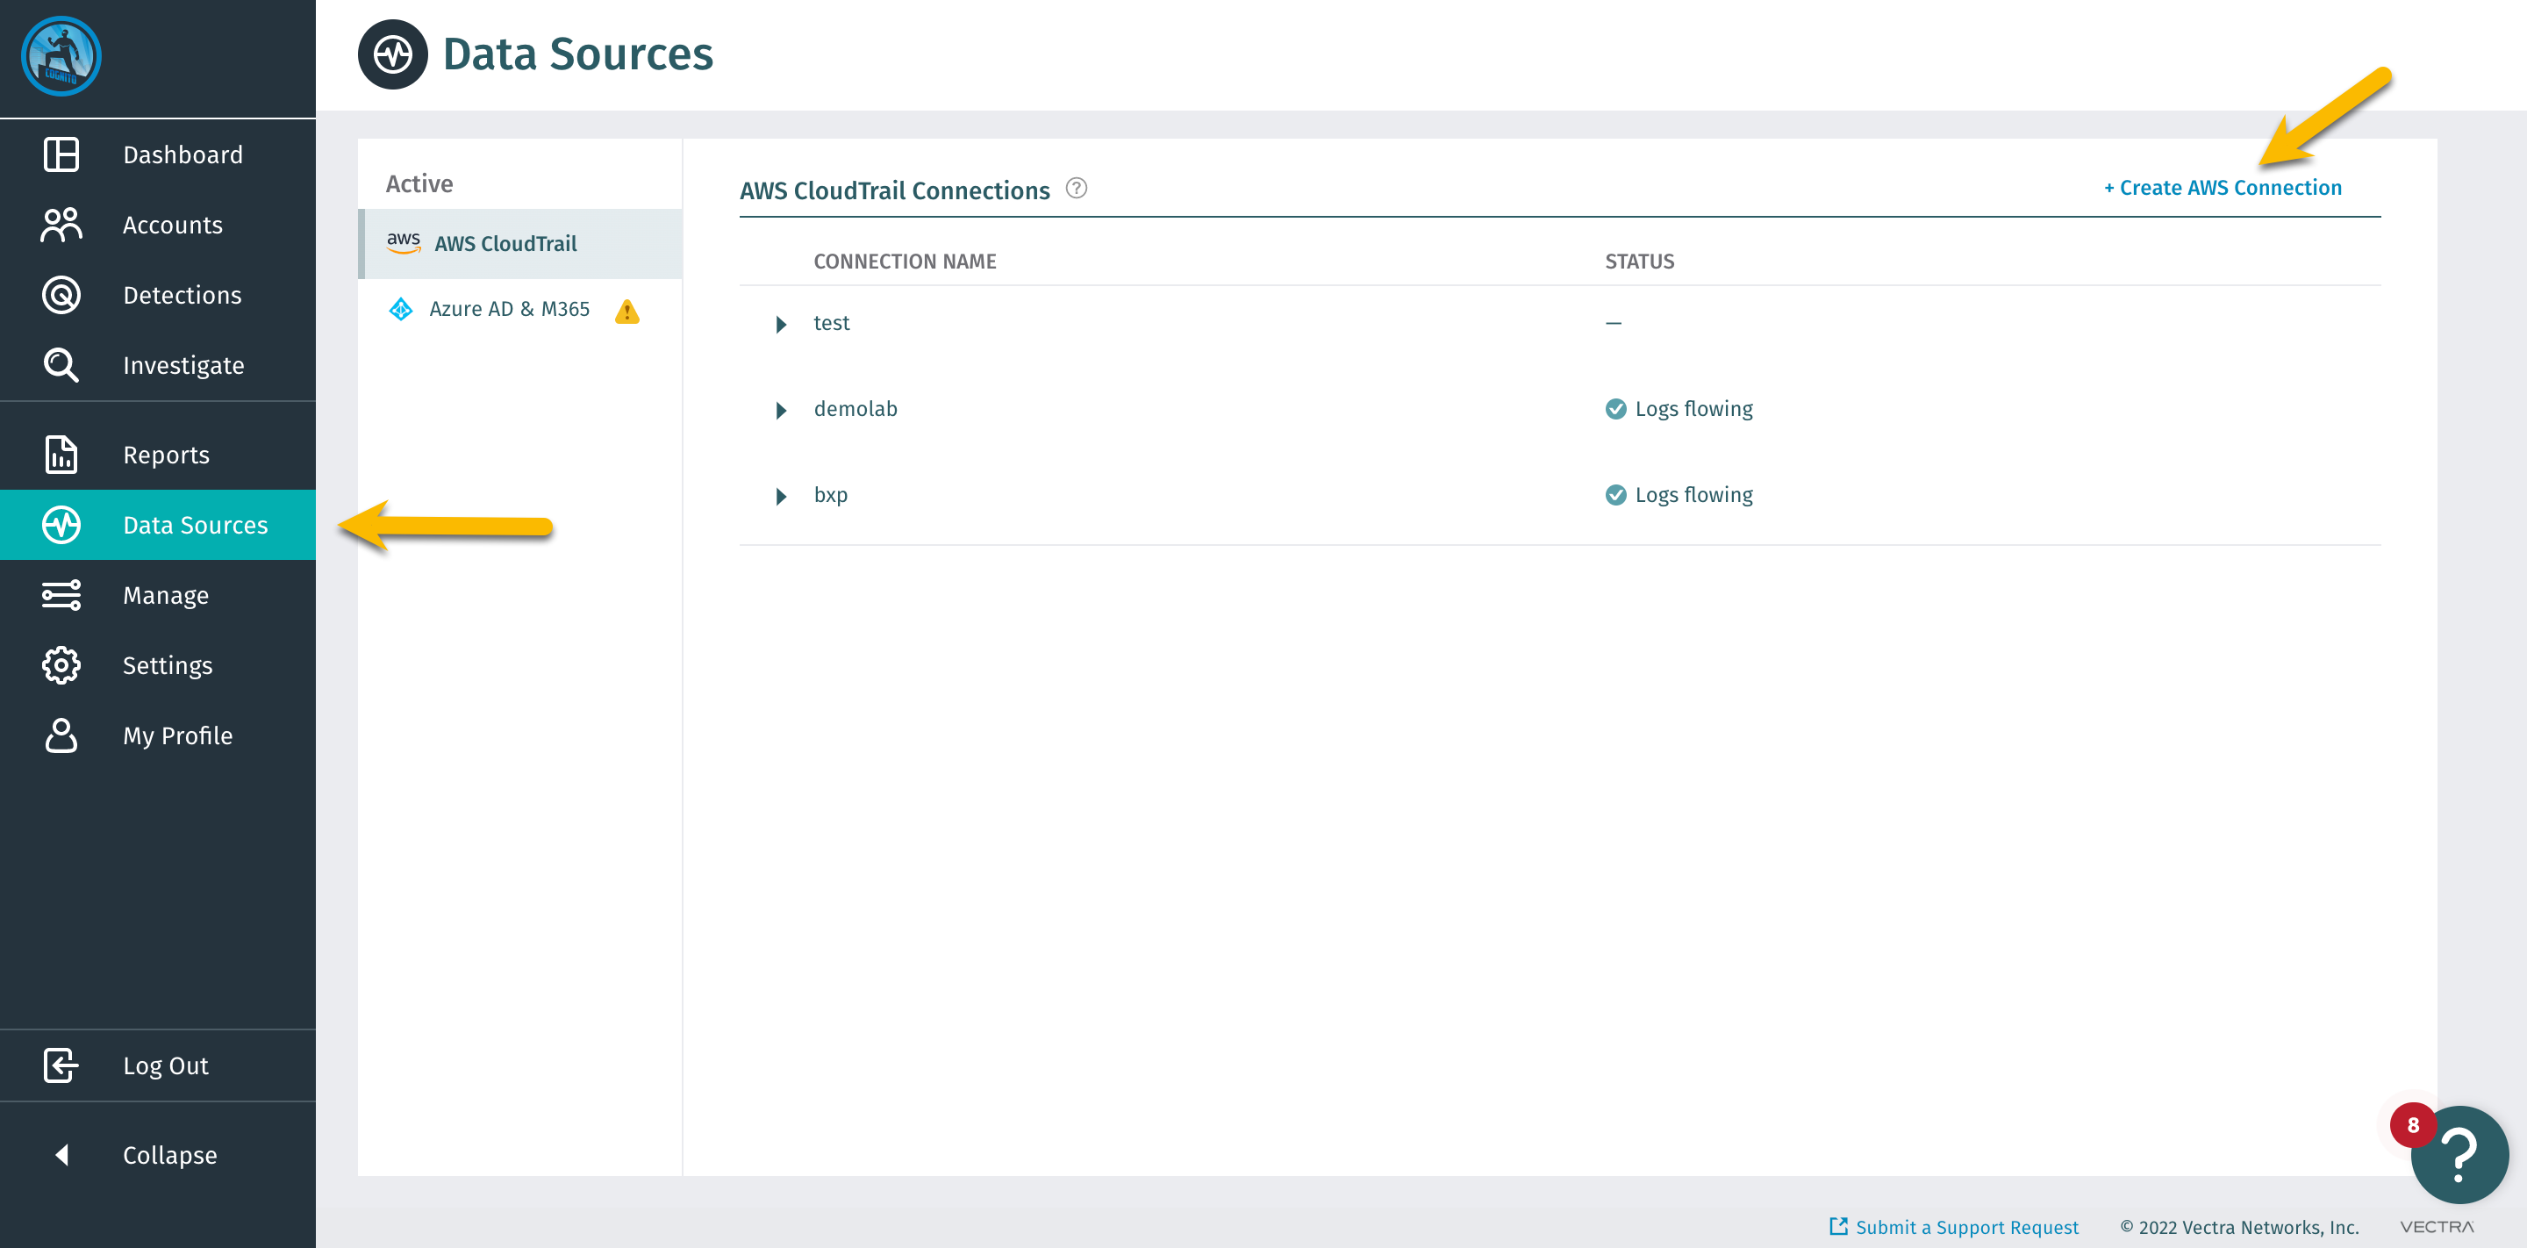
Task: Click Create AWS Connection link
Action: click(2222, 188)
